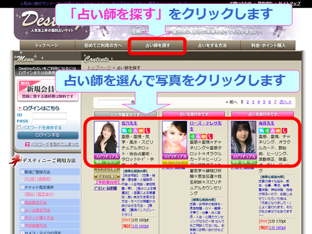Click the スピリチュアル badge under 雪乃先生's photo
Image resolution: width=312 pixels, height=234 pixels.
pos(107,157)
